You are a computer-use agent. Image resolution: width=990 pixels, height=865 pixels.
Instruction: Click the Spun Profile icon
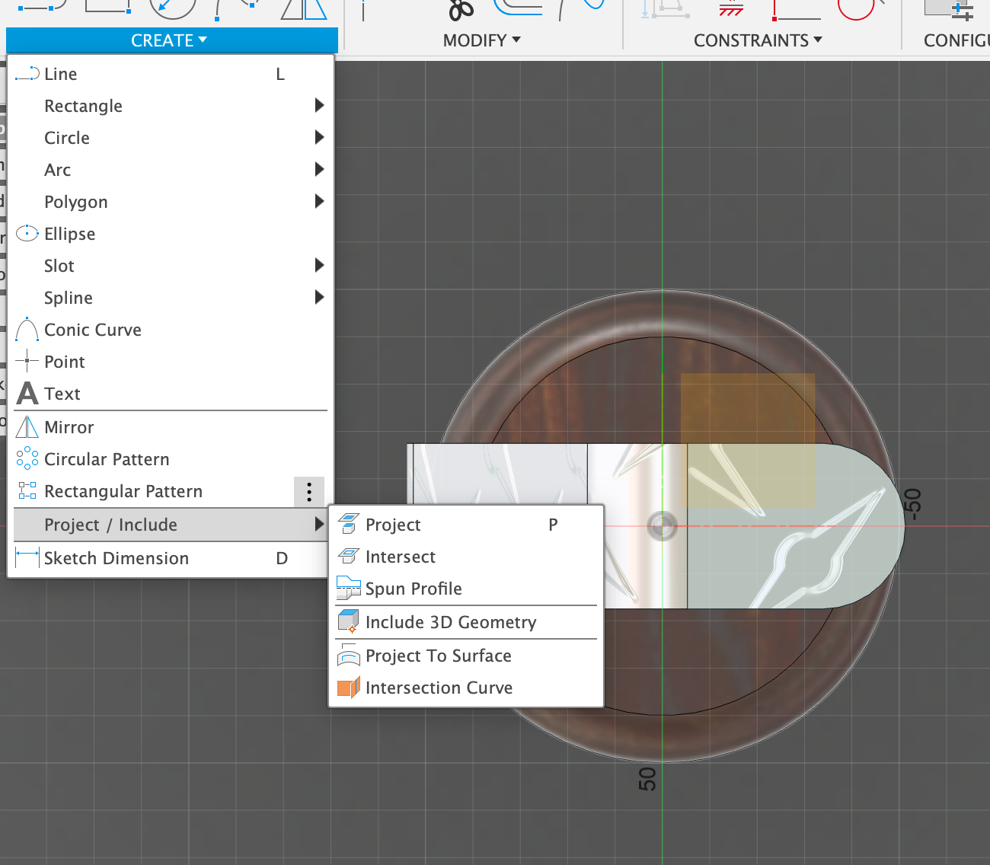pyautogui.click(x=348, y=589)
